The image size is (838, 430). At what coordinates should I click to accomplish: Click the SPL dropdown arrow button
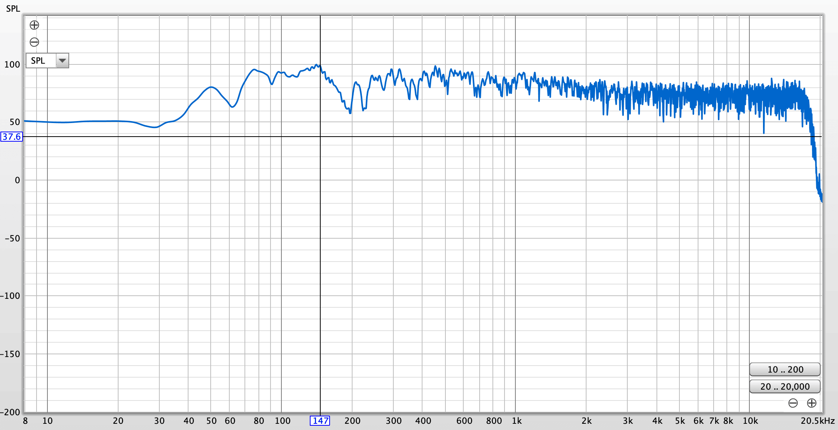point(62,61)
